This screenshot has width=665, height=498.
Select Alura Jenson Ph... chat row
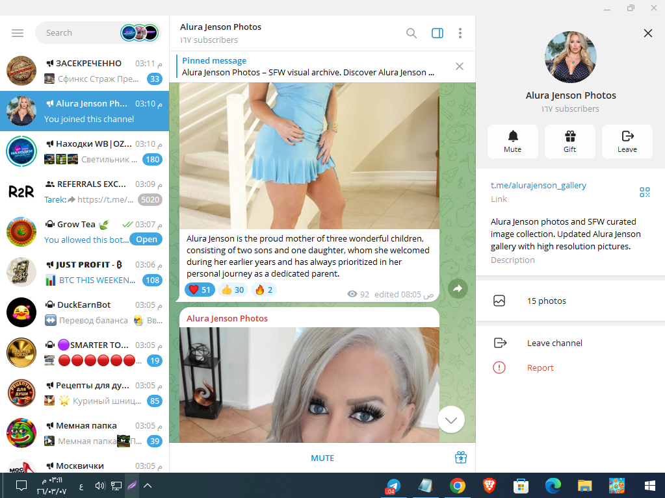85,111
